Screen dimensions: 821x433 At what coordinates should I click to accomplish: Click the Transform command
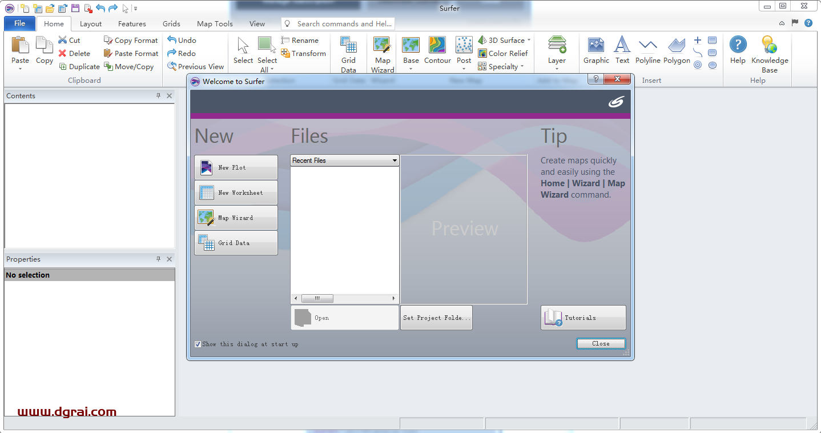pos(303,53)
